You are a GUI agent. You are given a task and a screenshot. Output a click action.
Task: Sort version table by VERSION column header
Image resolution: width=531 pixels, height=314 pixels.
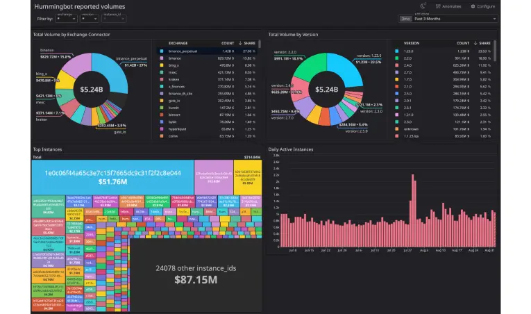point(412,42)
